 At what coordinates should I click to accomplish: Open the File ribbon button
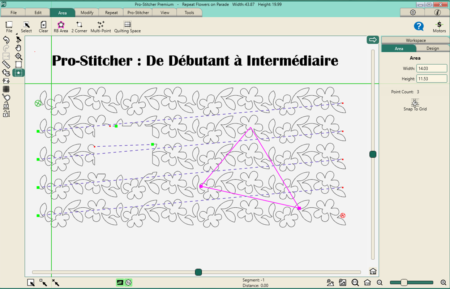tap(9, 27)
